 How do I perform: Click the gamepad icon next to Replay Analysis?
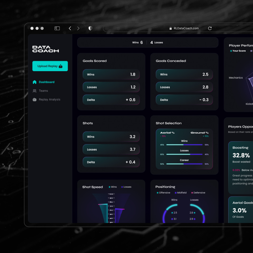click(35, 99)
